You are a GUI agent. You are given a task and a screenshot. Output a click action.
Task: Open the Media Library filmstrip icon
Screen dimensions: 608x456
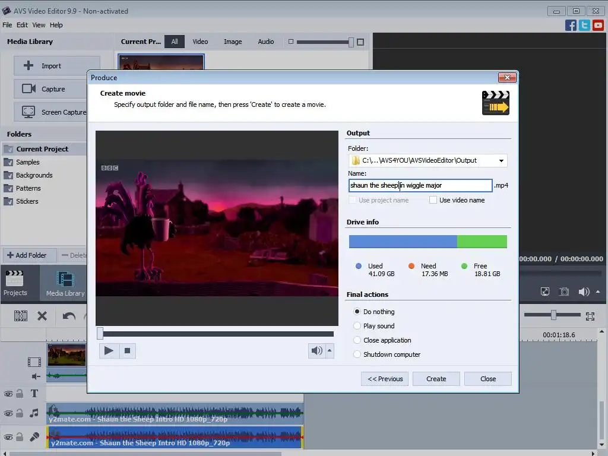click(65, 279)
